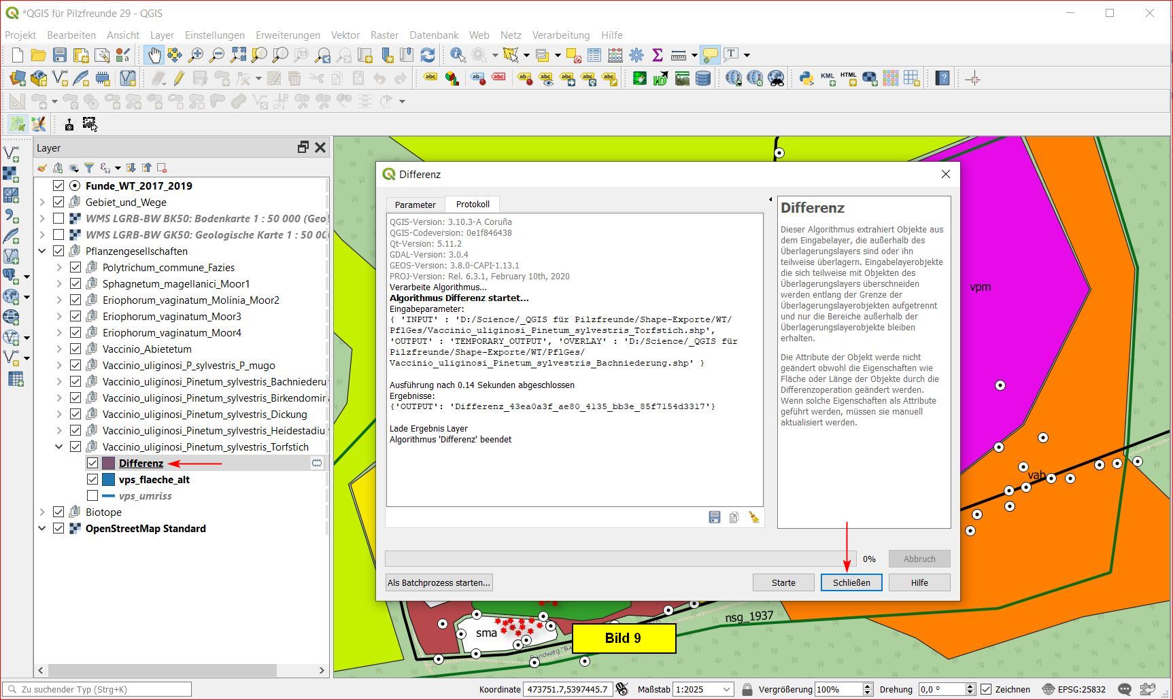
Task: Save protocol log using disk icon
Action: 714,517
